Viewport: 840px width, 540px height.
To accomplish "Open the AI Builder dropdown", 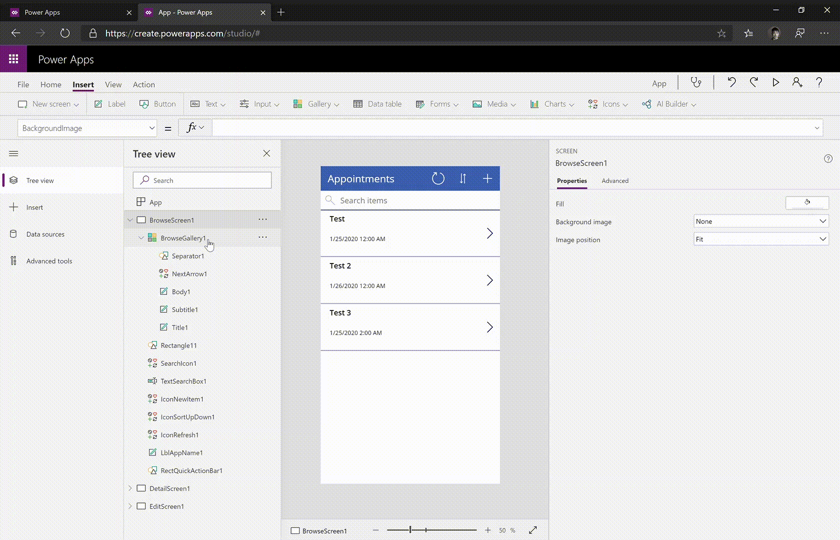I will (669, 104).
